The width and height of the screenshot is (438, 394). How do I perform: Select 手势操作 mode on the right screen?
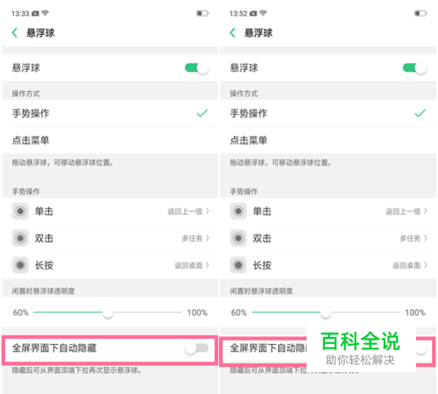(x=328, y=113)
